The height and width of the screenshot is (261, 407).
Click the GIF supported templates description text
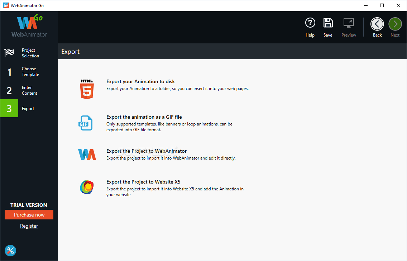click(169, 127)
